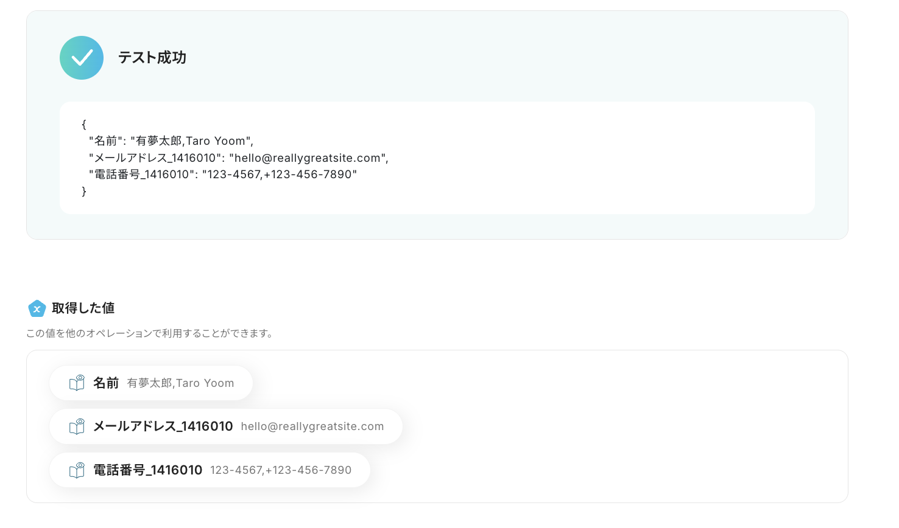This screenshot has height=528, width=899.
Task: Select the 電話番号_1416010 label in chip
Action: (147, 470)
